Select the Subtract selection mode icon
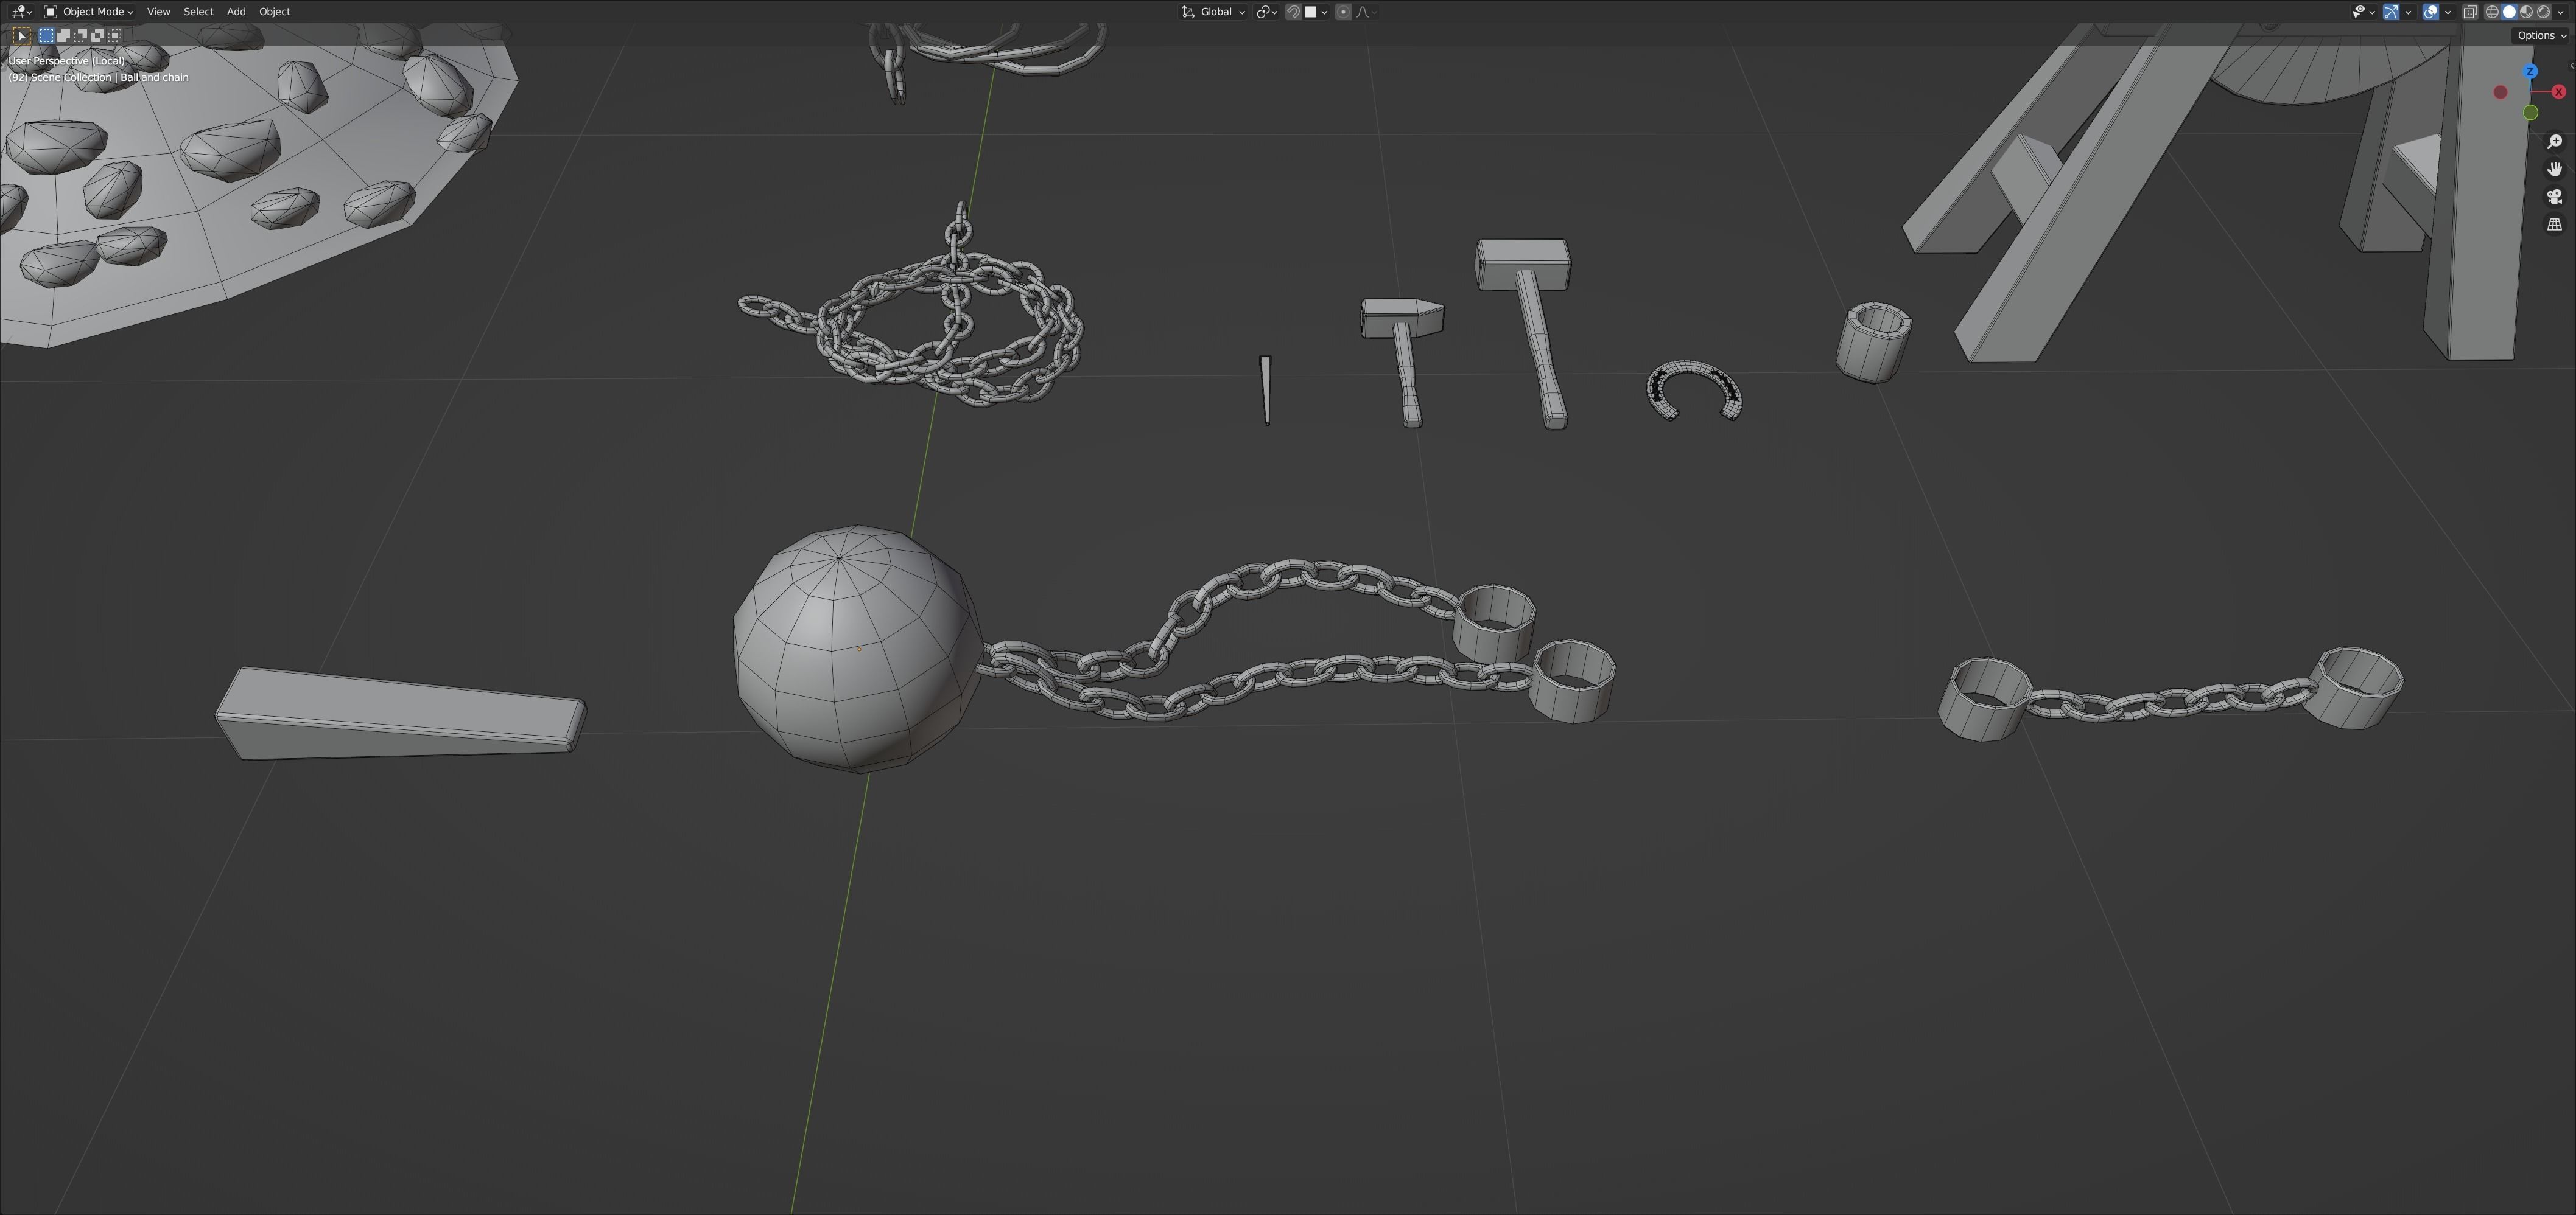 coord(80,36)
